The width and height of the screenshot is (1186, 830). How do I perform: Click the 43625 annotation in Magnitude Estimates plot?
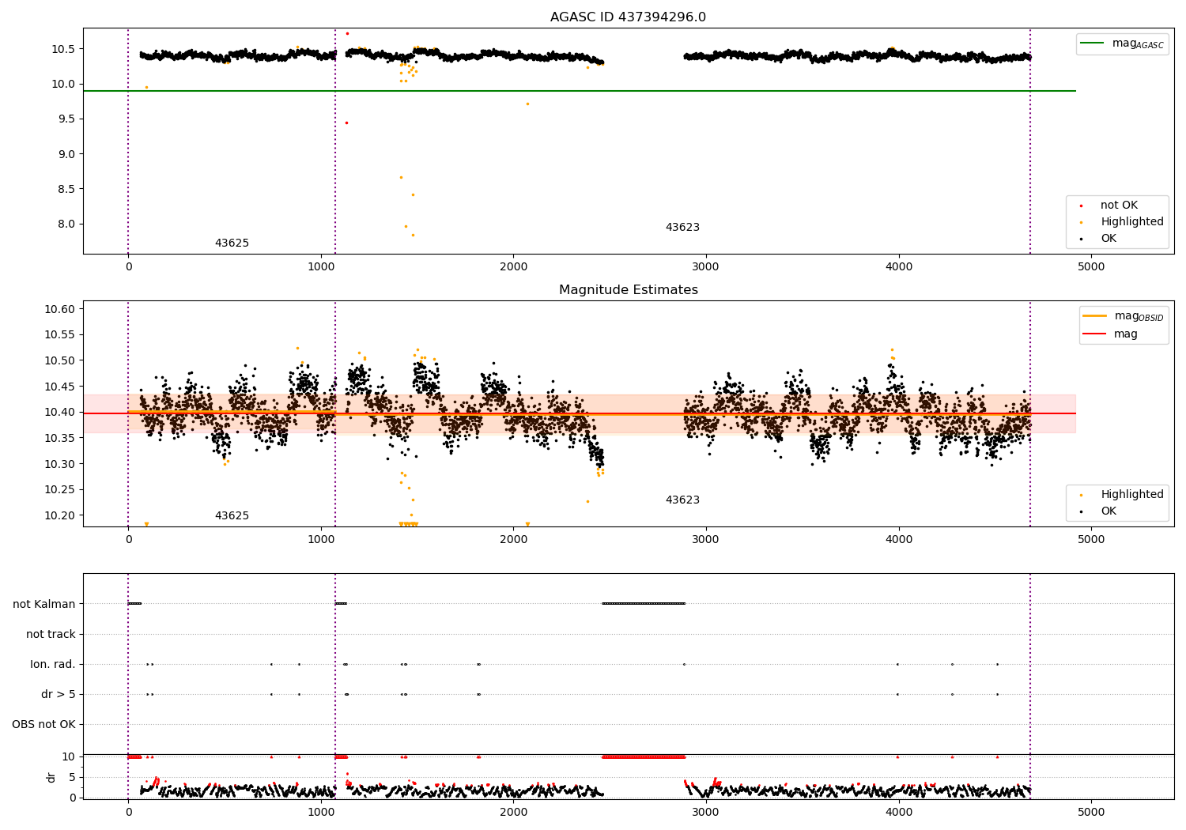tap(232, 515)
